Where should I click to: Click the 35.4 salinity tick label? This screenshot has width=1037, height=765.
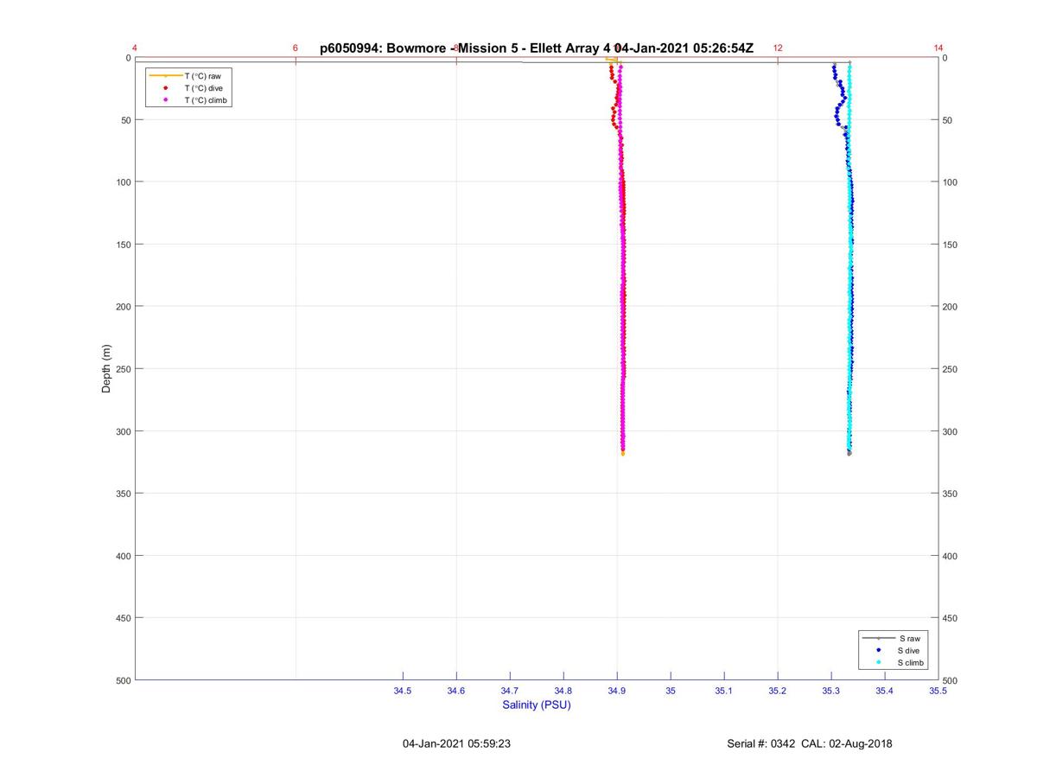[885, 691]
